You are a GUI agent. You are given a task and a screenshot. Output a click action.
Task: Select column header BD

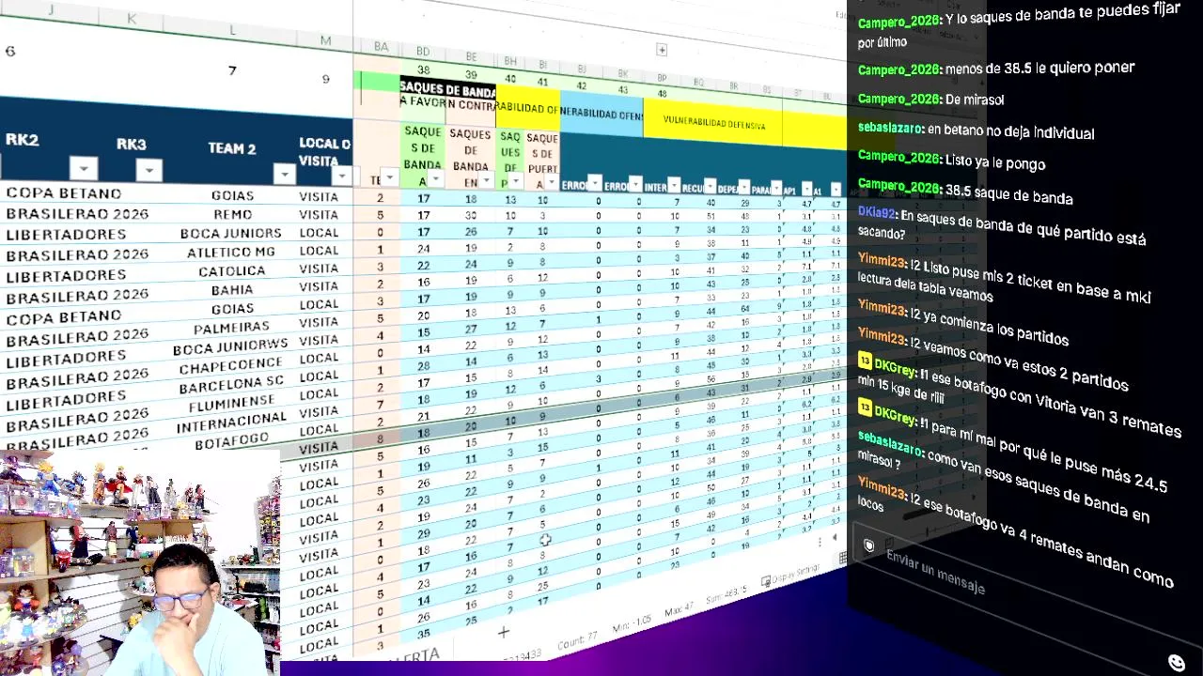point(423,52)
